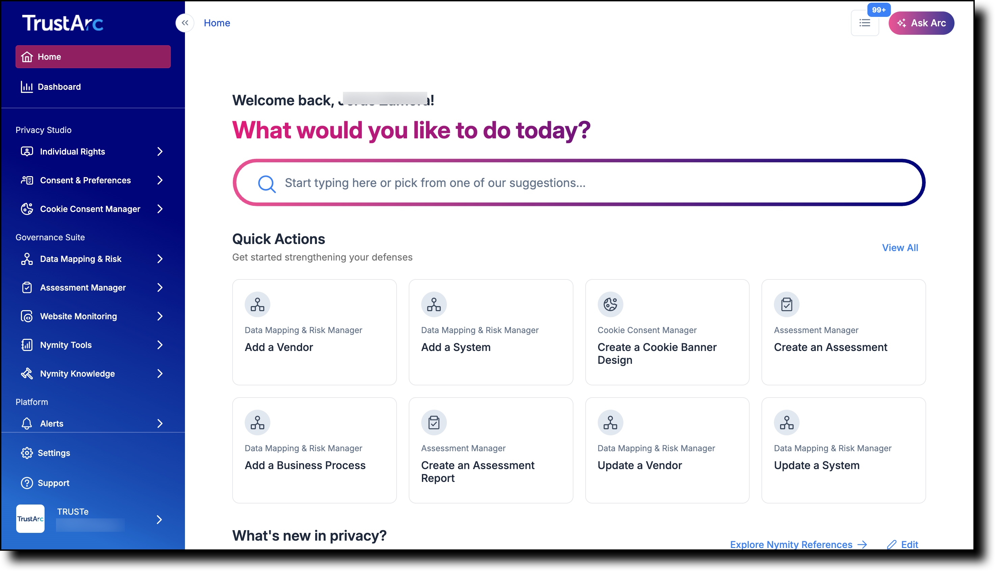Viewport: 995px width, 571px height.
Task: Open View All quick actions link
Action: [x=900, y=247]
